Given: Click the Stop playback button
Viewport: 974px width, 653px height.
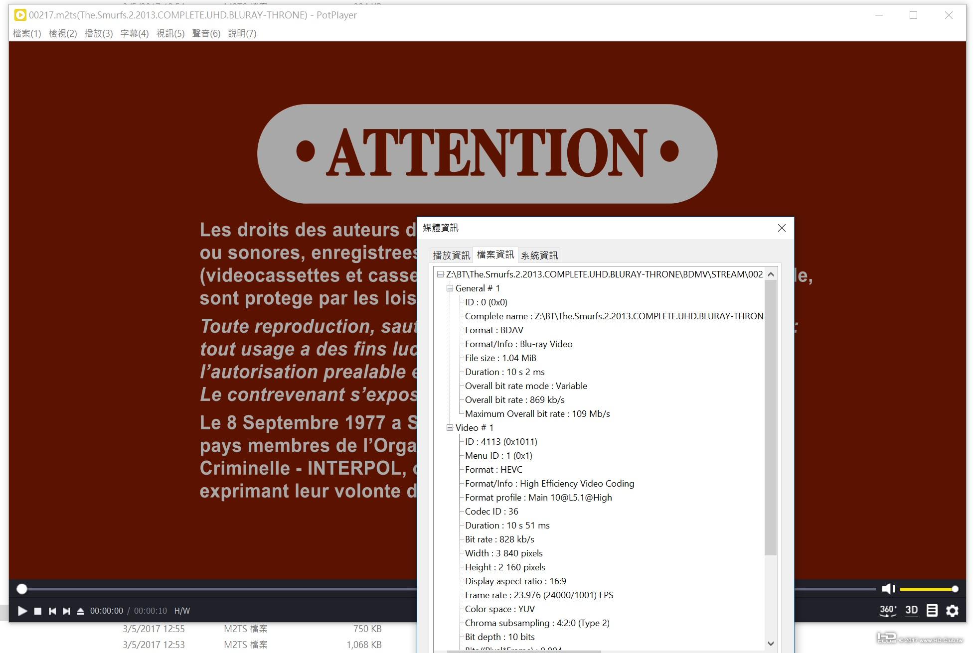Looking at the screenshot, I should click(37, 611).
